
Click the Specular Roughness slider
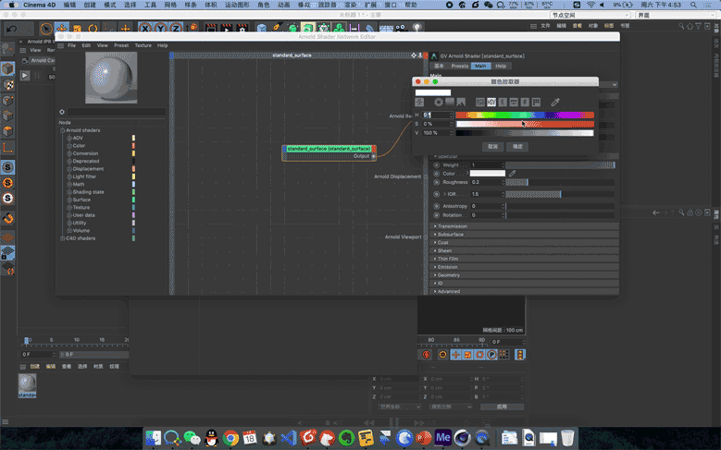click(561, 182)
